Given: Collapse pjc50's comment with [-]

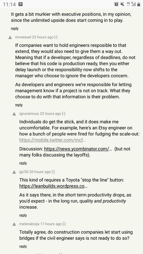Looking at the screenshot, I should coord(53,172).
